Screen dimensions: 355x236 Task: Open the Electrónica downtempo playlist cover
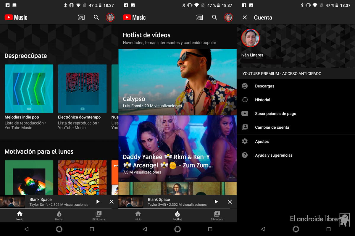(x=82, y=88)
